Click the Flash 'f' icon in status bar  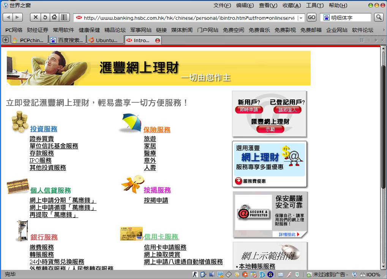(x=289, y=274)
